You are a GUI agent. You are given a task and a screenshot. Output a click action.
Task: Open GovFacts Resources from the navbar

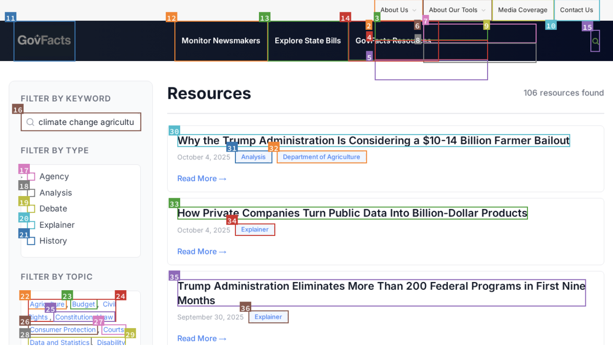393,41
